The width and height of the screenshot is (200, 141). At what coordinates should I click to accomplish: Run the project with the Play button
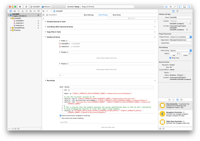point(20,7)
